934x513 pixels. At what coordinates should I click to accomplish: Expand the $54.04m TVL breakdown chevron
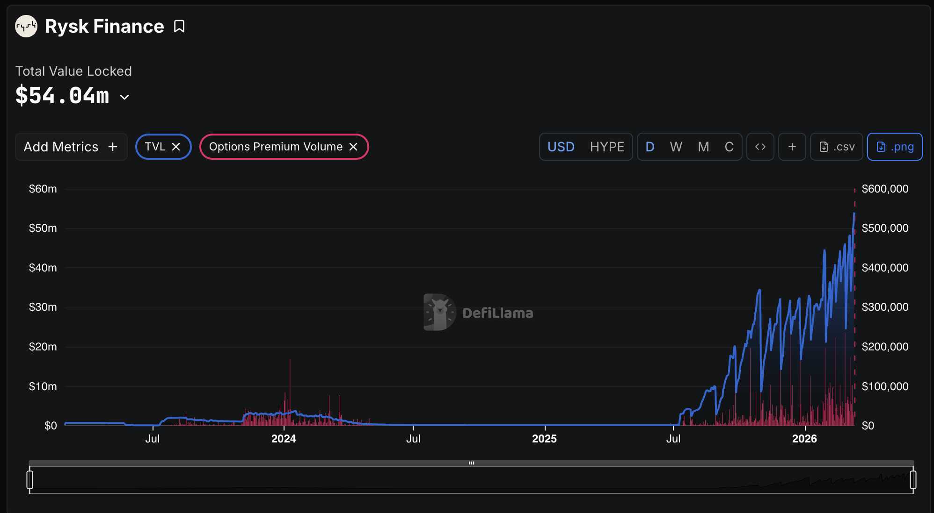(124, 97)
